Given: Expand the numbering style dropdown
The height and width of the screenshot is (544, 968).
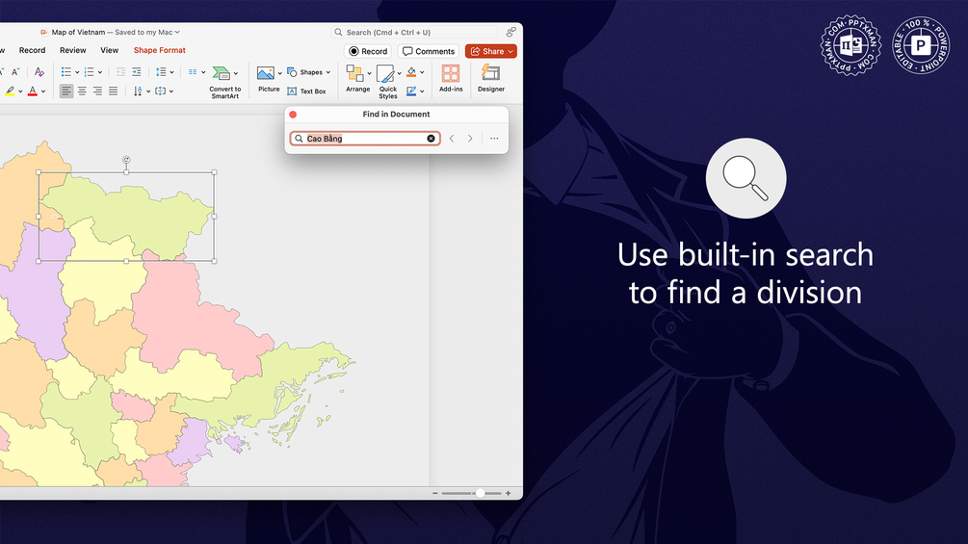Looking at the screenshot, I should (x=100, y=72).
